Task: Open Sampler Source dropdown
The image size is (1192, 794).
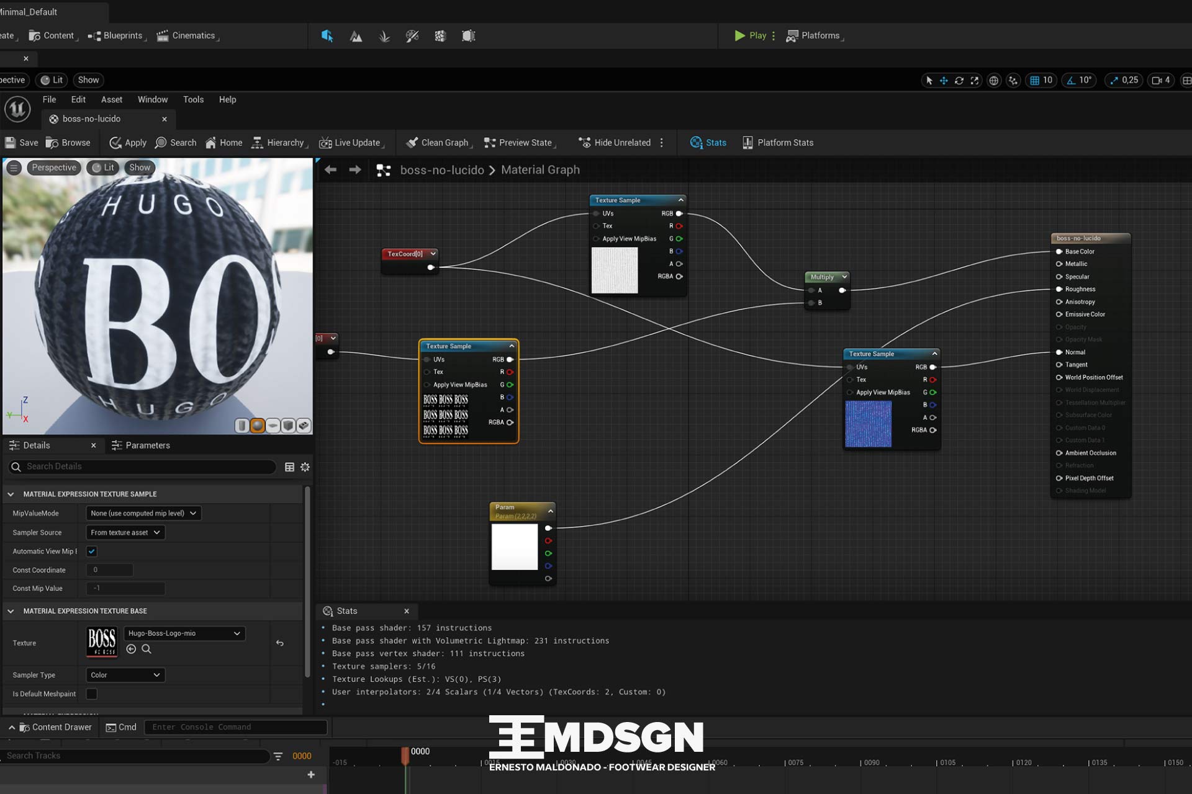Action: coord(125,533)
